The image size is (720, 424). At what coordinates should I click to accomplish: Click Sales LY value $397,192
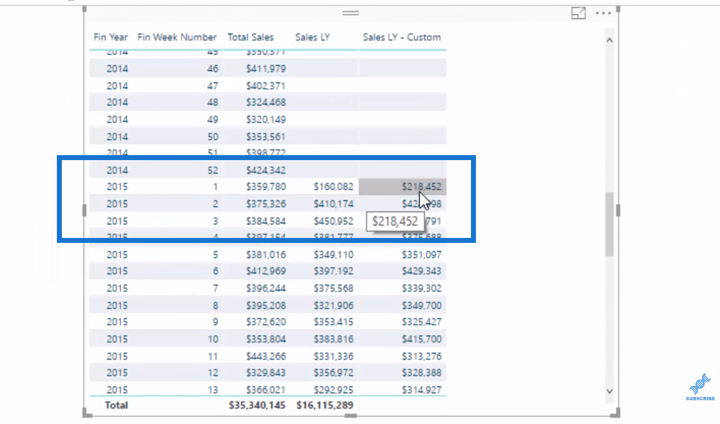tap(333, 271)
